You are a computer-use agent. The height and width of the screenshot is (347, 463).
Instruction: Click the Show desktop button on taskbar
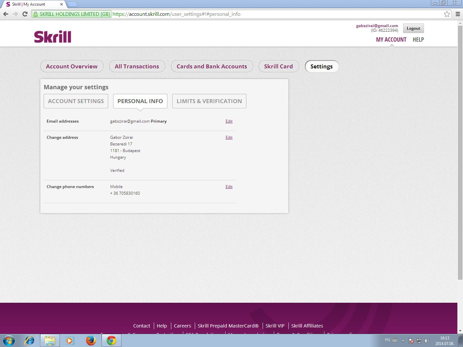[x=460, y=340]
